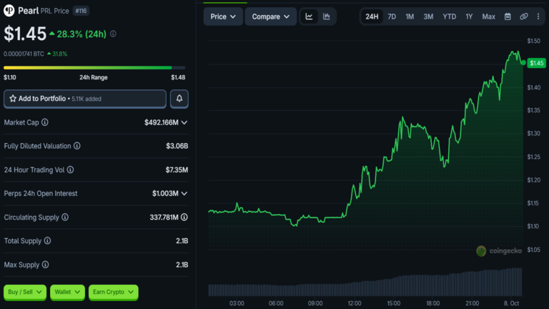This screenshot has width=549, height=309.
Task: Open Total Supply info icon
Action: click(47, 240)
